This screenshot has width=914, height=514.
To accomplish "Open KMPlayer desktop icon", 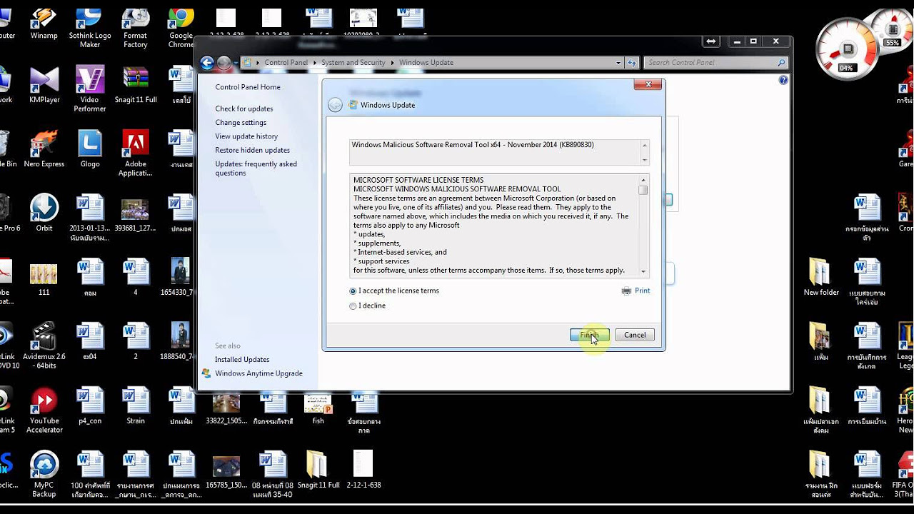I will pyautogui.click(x=44, y=86).
